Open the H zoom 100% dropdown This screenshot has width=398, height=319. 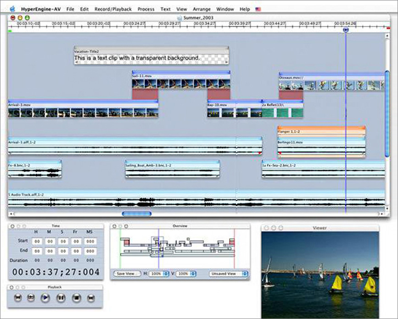[x=159, y=274]
